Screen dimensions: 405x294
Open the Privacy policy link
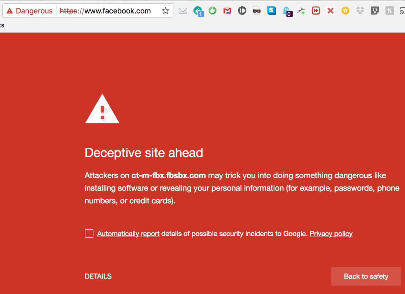(331, 234)
